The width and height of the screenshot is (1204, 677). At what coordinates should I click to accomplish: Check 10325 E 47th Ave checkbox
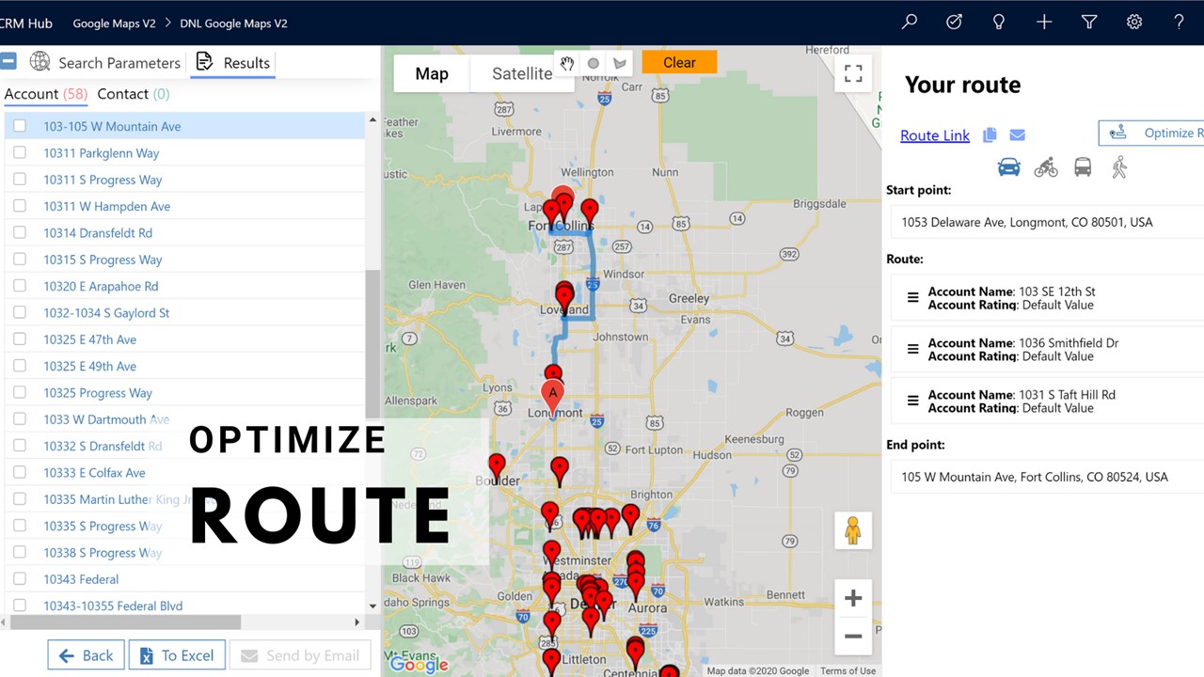(20, 339)
